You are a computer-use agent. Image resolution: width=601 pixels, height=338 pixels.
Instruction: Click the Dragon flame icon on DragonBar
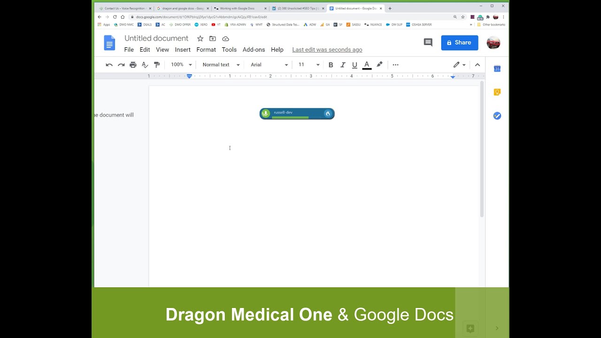pyautogui.click(x=328, y=114)
